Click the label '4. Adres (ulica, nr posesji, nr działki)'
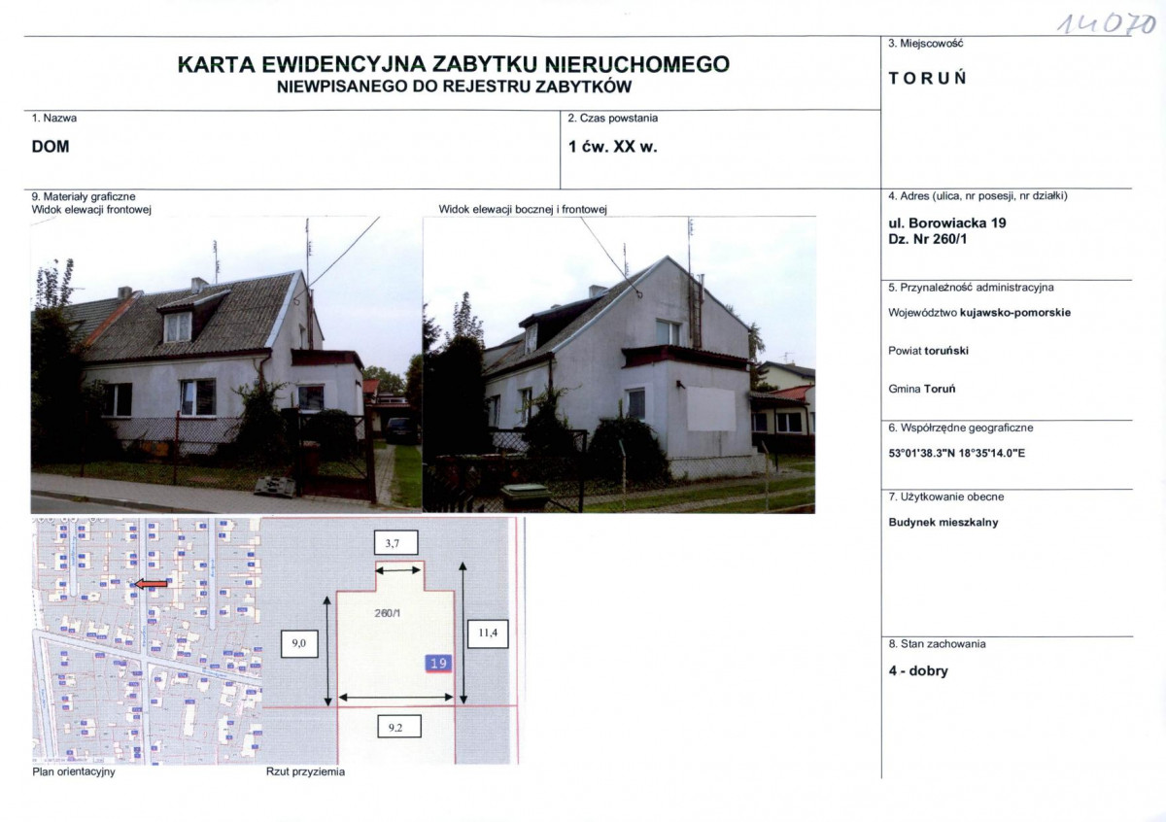This screenshot has height=822, width=1166. coord(978,196)
